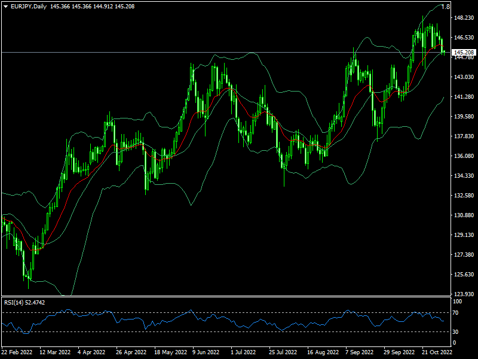
Task: Click the OHLC values 145.366 145.366 144.912 145.208
Action: pos(93,7)
